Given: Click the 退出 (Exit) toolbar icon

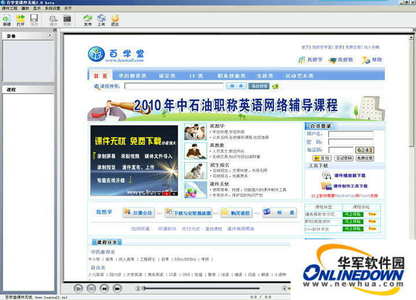Looking at the screenshot, I should (114, 20).
